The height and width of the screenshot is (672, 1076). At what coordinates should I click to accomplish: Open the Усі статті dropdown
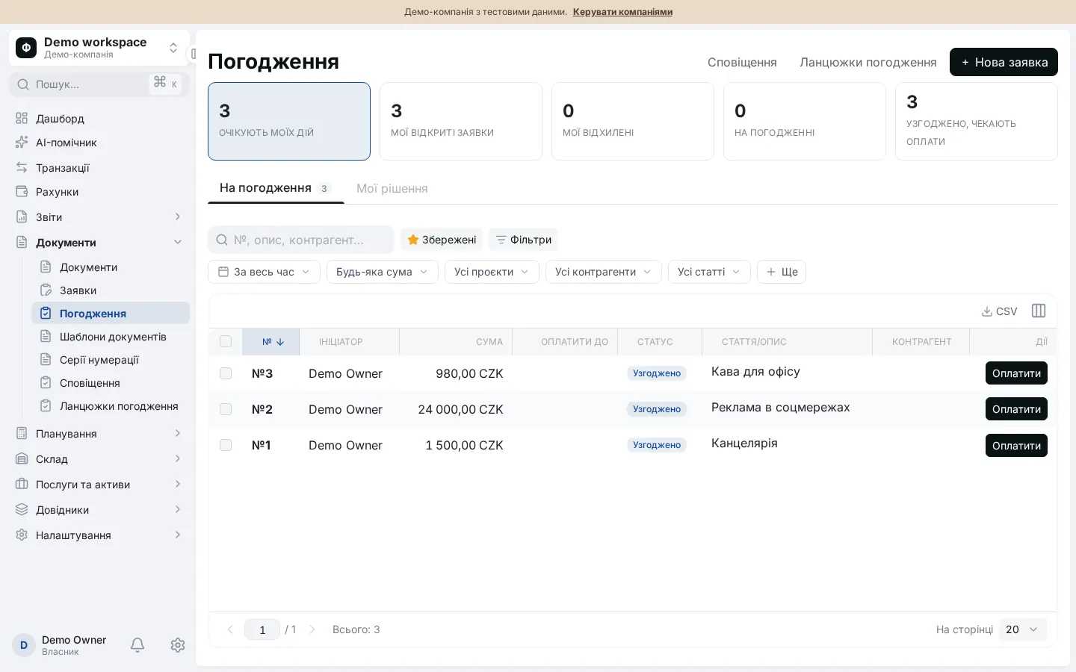[709, 272]
